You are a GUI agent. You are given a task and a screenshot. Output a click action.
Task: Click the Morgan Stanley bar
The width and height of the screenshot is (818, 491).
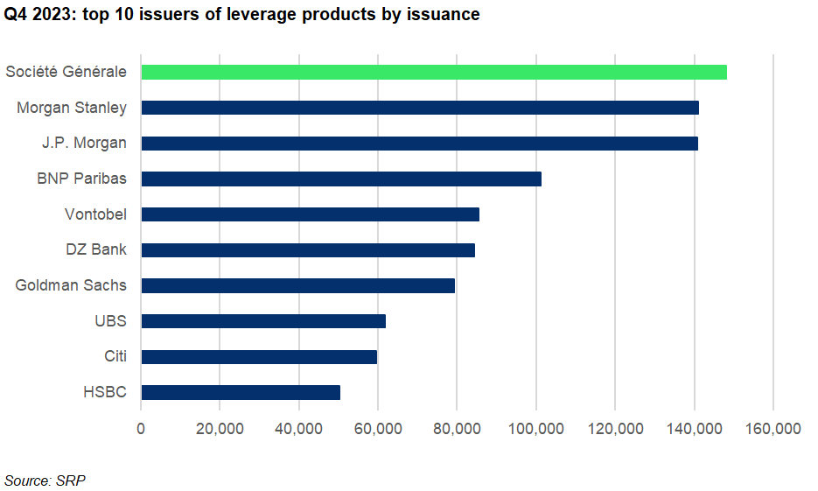tap(420, 108)
